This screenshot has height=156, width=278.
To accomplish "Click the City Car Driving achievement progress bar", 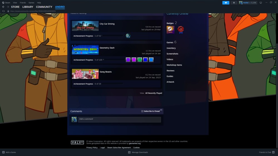I will pos(112,36).
